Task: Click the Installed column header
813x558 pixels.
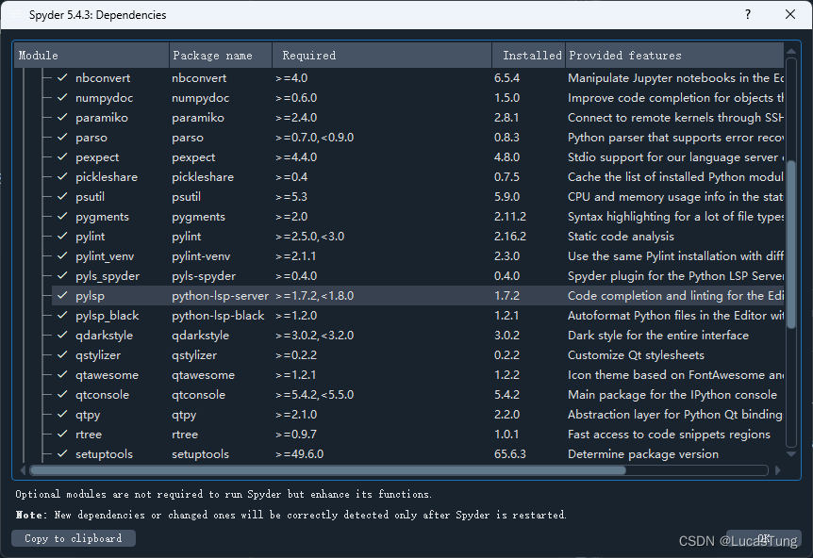Action: [x=527, y=55]
